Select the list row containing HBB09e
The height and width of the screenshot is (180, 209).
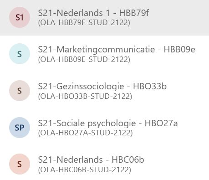click(x=104, y=54)
